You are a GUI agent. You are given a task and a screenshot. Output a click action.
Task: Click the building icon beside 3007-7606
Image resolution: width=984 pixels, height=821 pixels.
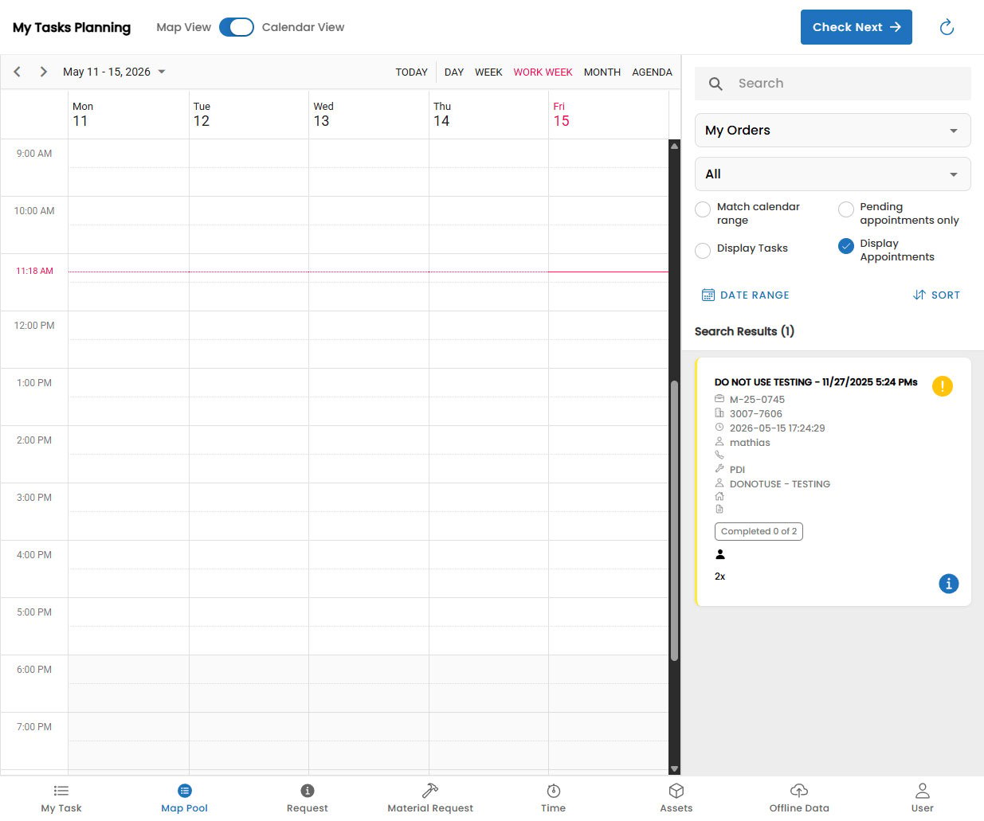click(719, 413)
